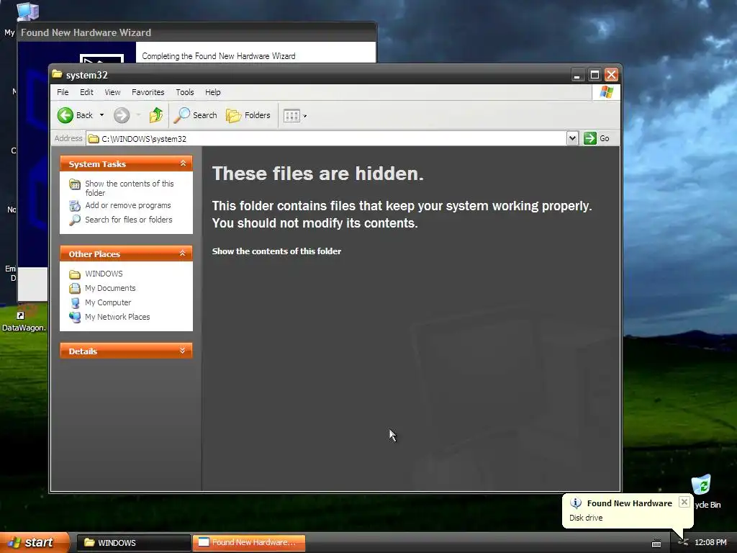Open the Help menu

click(x=212, y=92)
